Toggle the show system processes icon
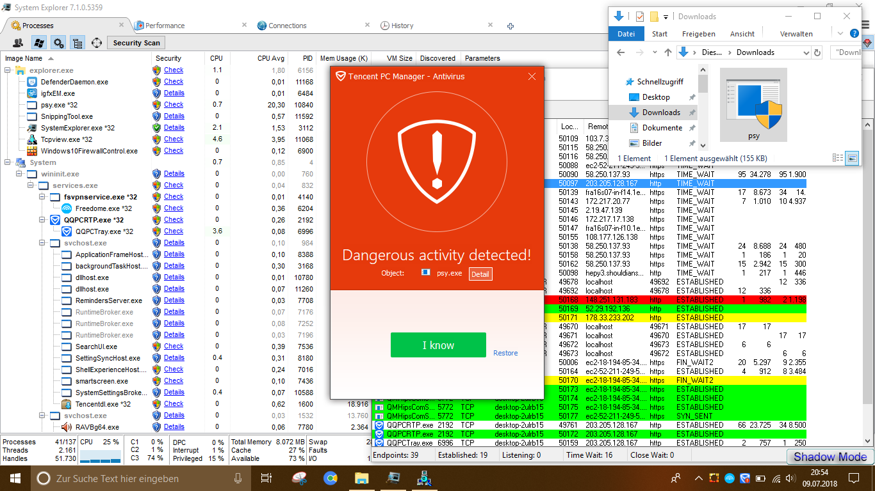This screenshot has width=875, height=491. [38, 43]
